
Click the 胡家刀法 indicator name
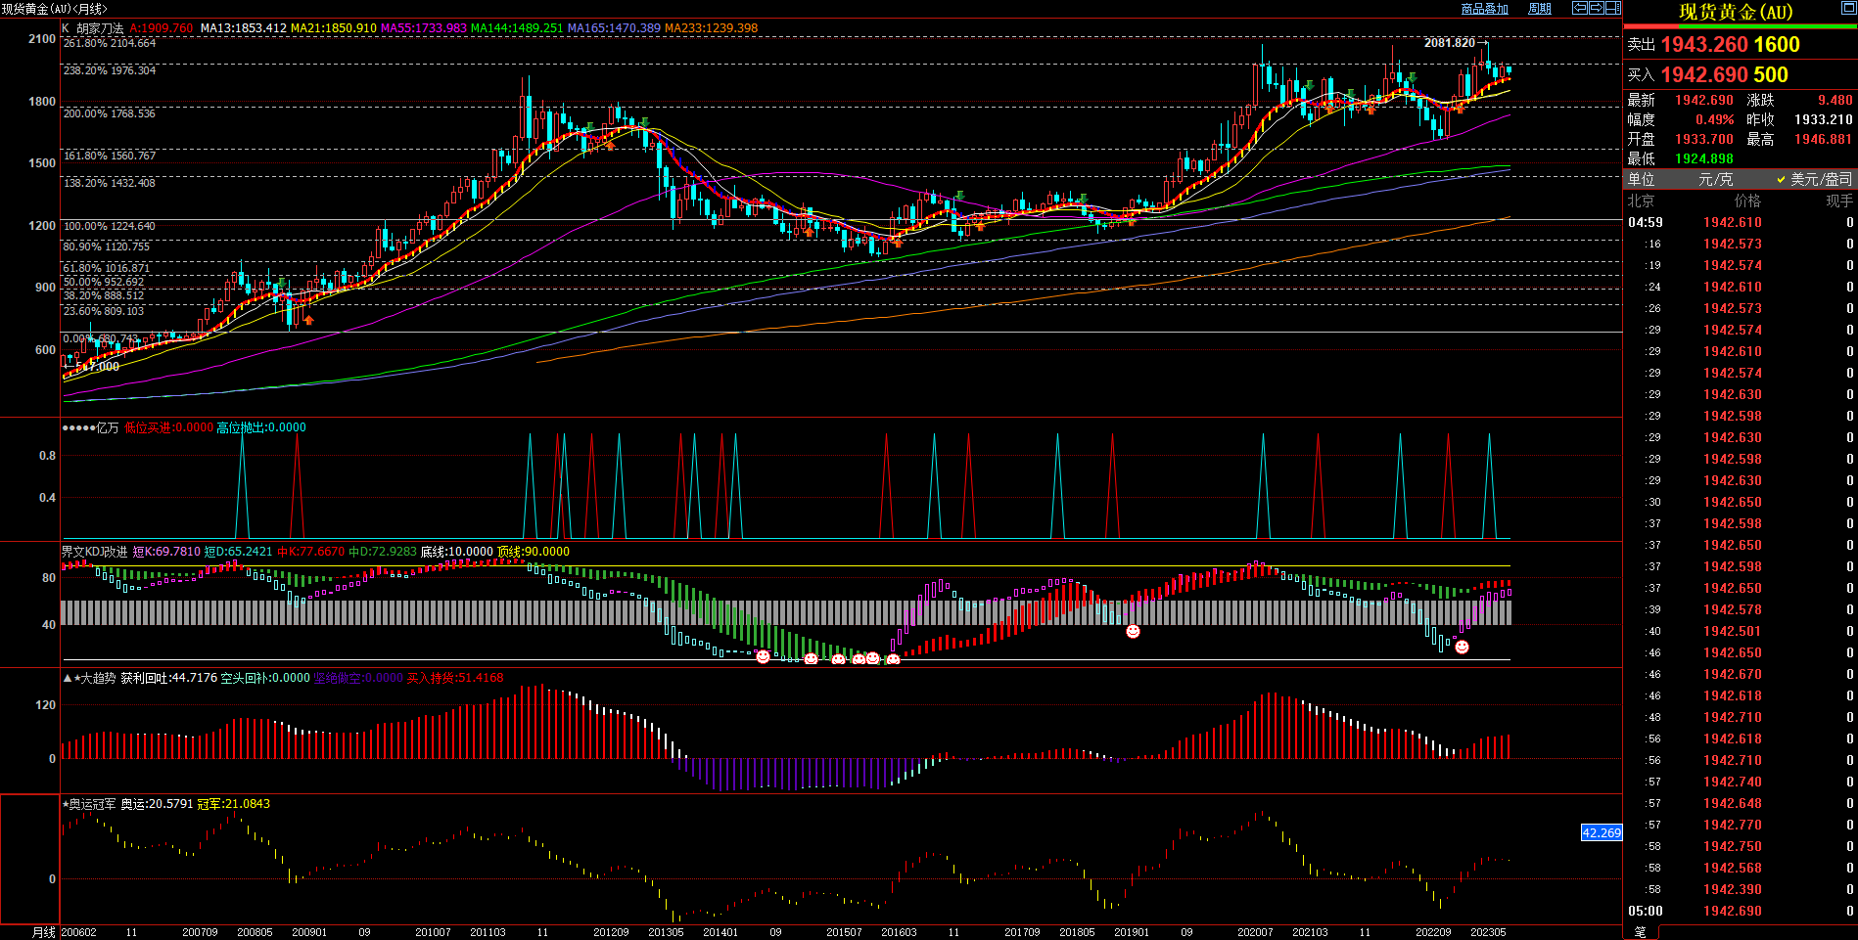[100, 28]
